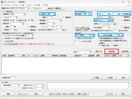Click the 新規追加 button
Screen dimensions: 132x99
pos(112,51)
